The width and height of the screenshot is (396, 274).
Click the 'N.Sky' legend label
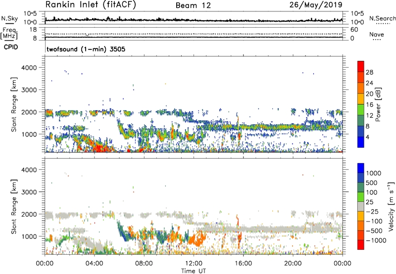(x=9, y=18)
